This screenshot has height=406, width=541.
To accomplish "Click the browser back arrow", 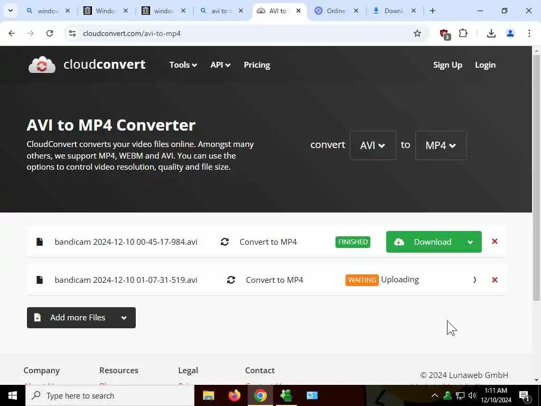I will point(12,33).
